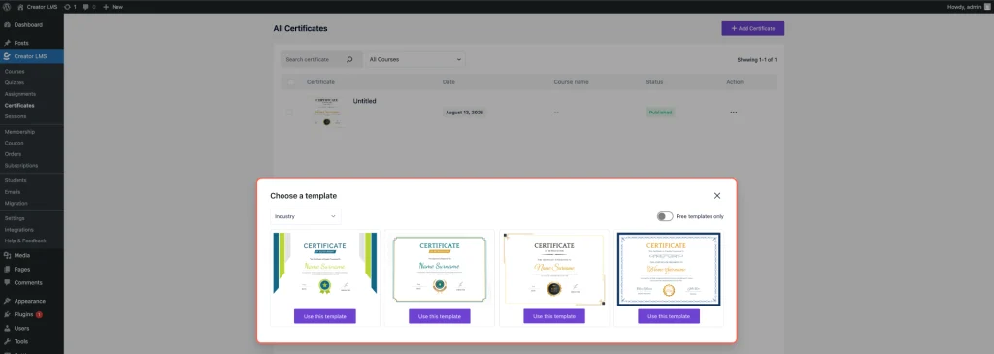Click the Plugins update count badge
This screenshot has width=994, height=354.
(x=39, y=314)
